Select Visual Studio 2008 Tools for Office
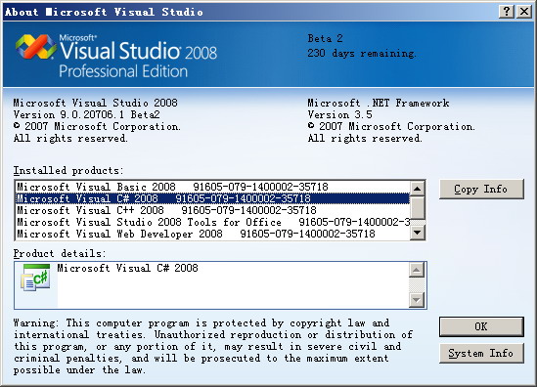The width and height of the screenshot is (537, 387). coord(212,222)
